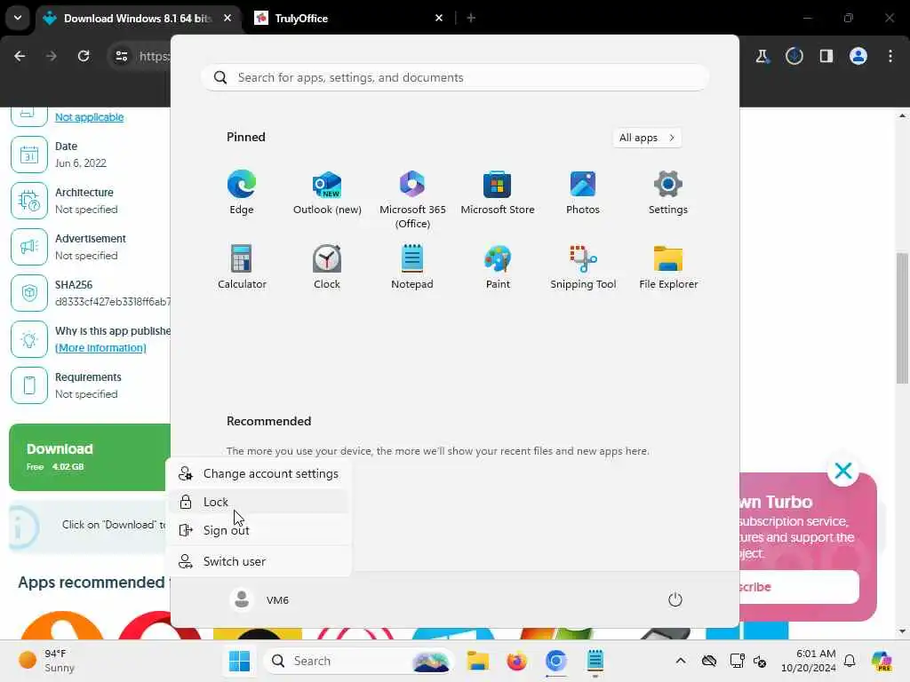Click the green Download button
910x682 pixels.
coord(90,457)
